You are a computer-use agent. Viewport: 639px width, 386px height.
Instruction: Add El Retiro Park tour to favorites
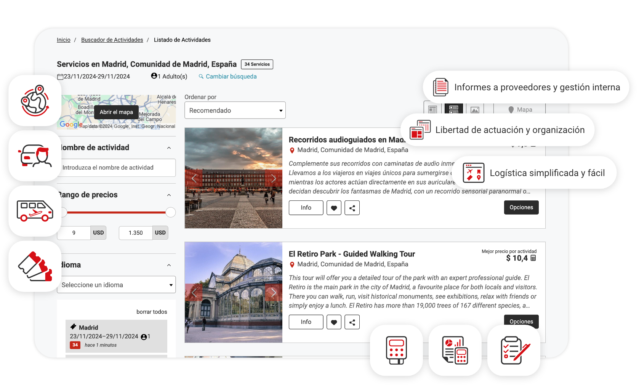[x=334, y=322]
